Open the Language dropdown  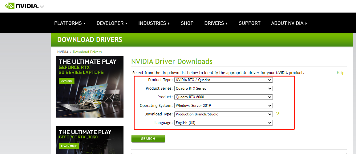click(x=223, y=123)
